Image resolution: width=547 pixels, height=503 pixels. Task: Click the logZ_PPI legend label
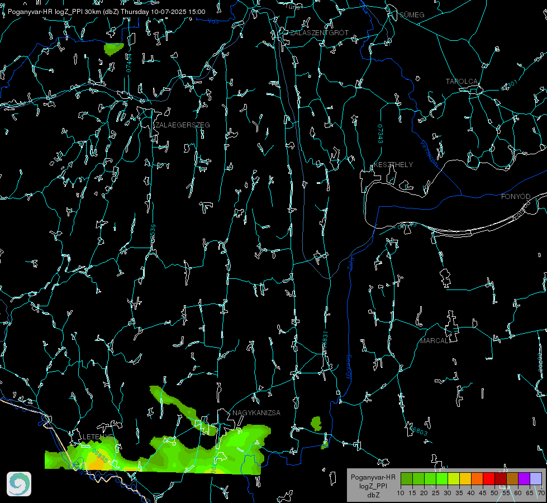coord(373,486)
